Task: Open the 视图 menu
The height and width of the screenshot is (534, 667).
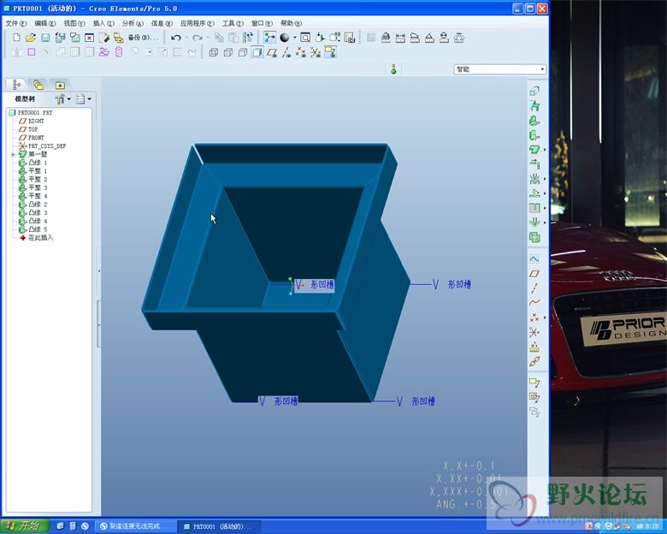Action: tap(74, 23)
